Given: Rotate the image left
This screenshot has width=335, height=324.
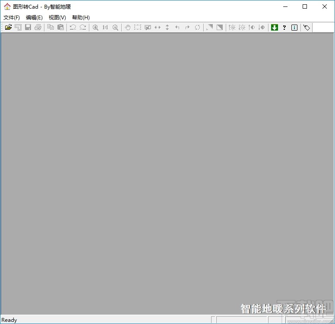Looking at the screenshot, I should [177, 27].
